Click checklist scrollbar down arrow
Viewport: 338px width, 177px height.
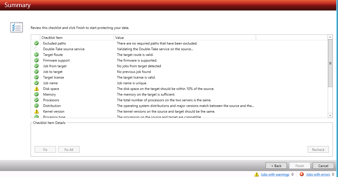pyautogui.click(x=330, y=115)
